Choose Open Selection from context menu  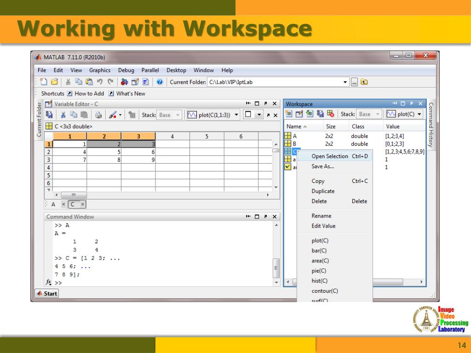[x=335, y=156]
